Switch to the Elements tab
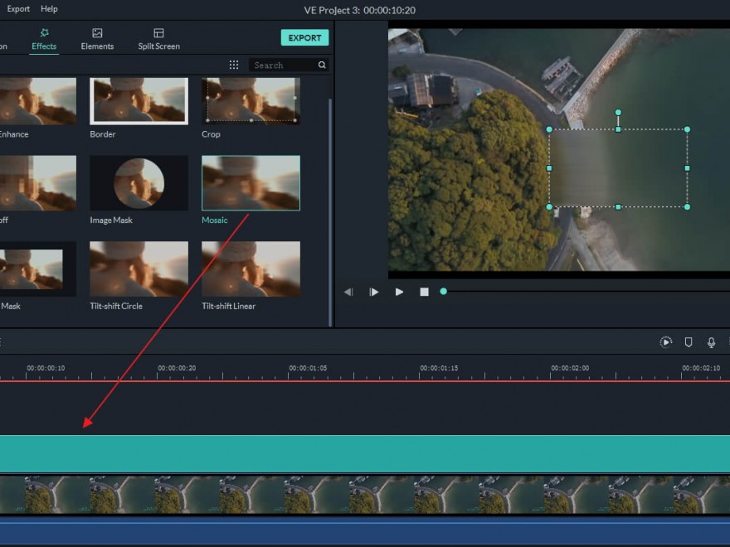Image resolution: width=730 pixels, height=547 pixels. 97,39
